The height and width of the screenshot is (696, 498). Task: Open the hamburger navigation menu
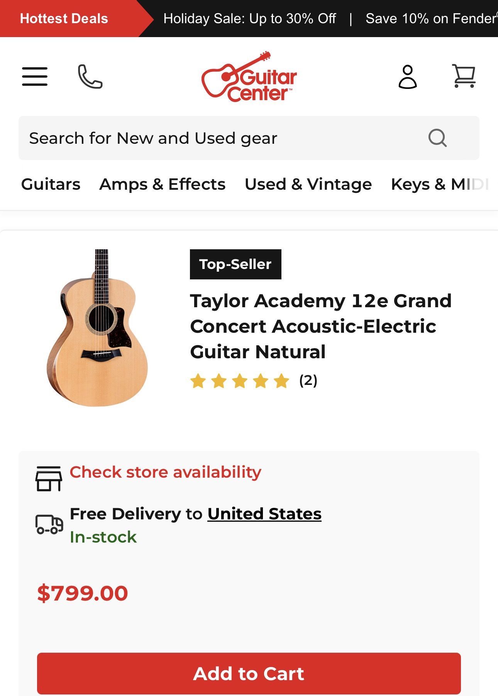[35, 76]
